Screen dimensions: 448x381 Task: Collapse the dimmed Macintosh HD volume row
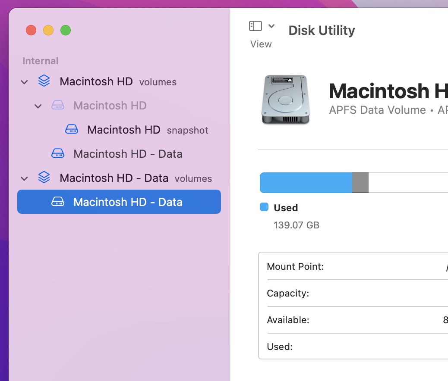click(x=38, y=106)
